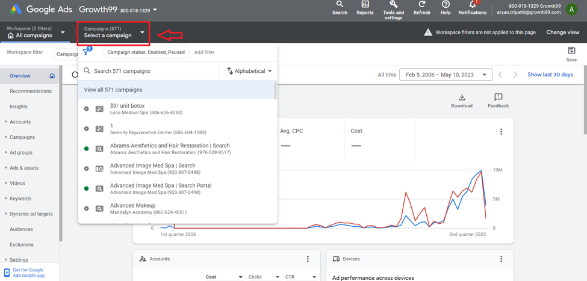Open Videos in the sidebar
This screenshot has height=281, width=587.
pos(17,184)
